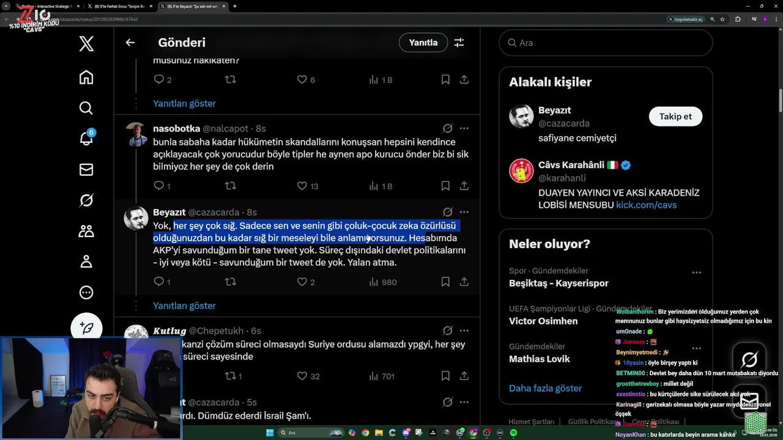Open Profile person icon in sidebar
Viewport: 783px width, 440px height.
(86, 262)
